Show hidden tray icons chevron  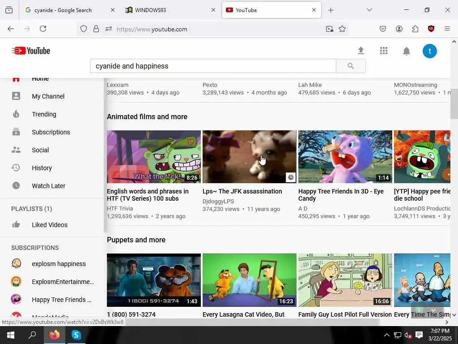tap(386, 335)
